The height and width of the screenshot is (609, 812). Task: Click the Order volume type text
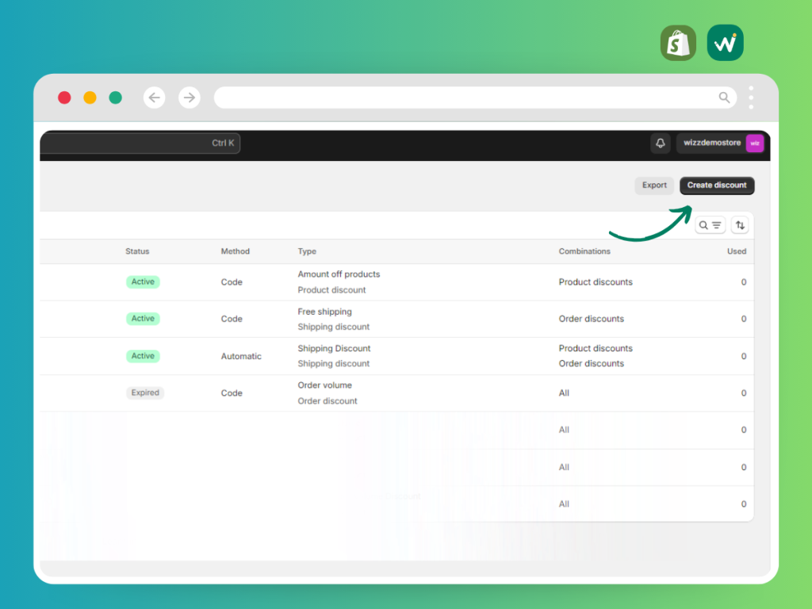coord(324,385)
